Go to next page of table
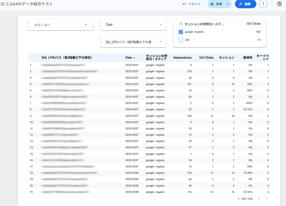Image resolution: width=286 pixels, height=206 pixels. (x=267, y=199)
